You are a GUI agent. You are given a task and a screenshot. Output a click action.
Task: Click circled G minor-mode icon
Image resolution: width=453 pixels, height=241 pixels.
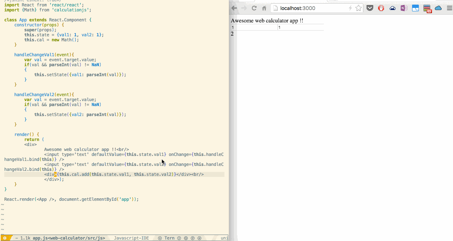(x=186, y=238)
